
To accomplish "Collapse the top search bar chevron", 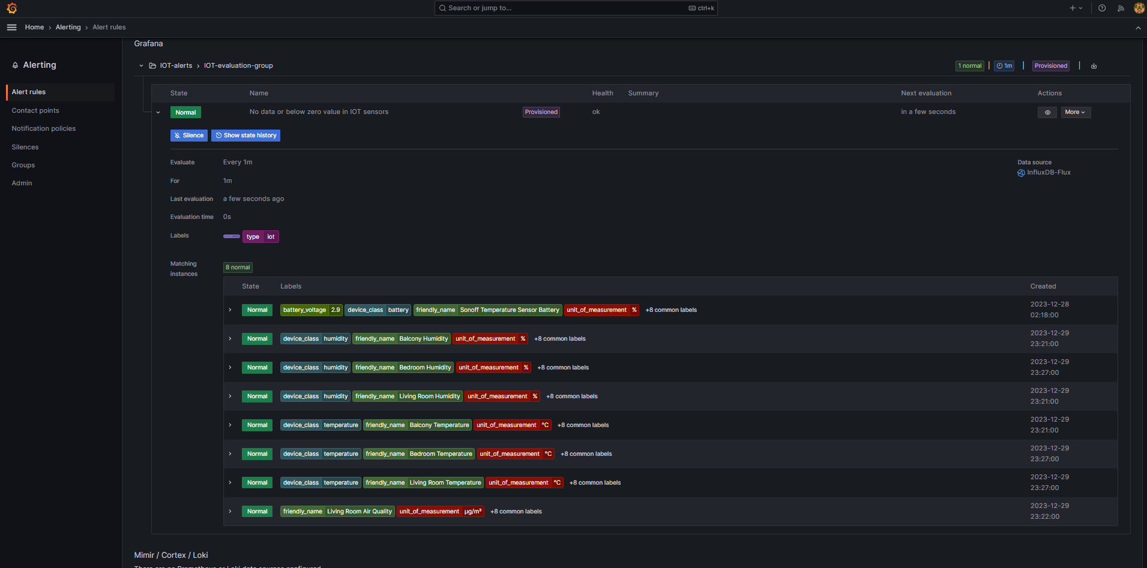I will 1138,28.
